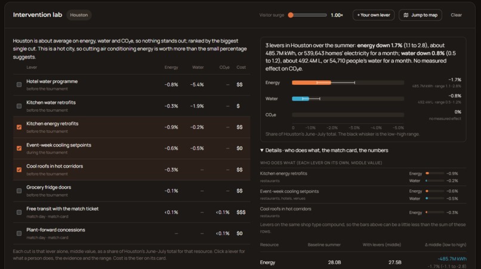
Task: Click the Cost column header
Action: pos(241,68)
